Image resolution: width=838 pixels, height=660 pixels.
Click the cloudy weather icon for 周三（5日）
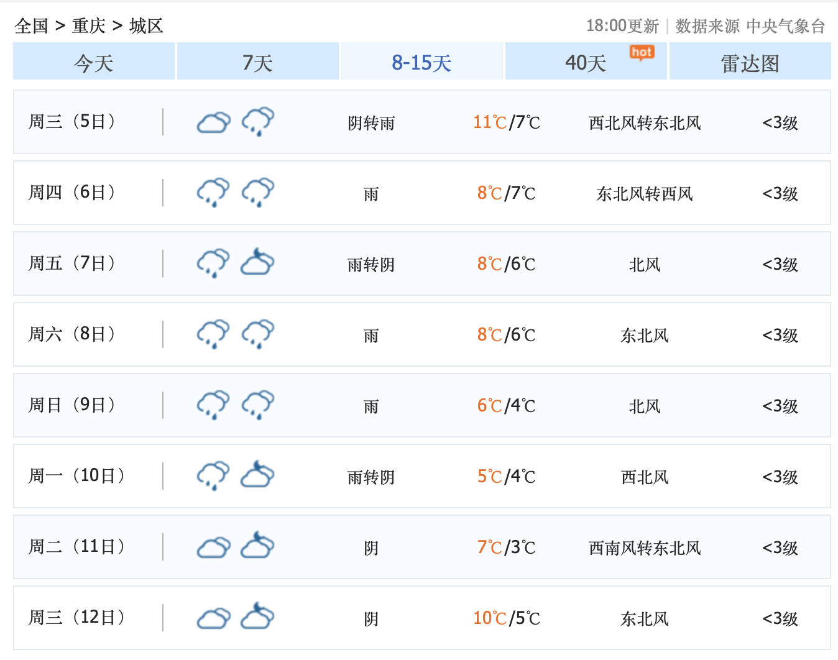click(213, 122)
